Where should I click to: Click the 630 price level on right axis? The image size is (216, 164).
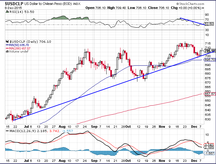pyautogui.click(x=208, y=119)
